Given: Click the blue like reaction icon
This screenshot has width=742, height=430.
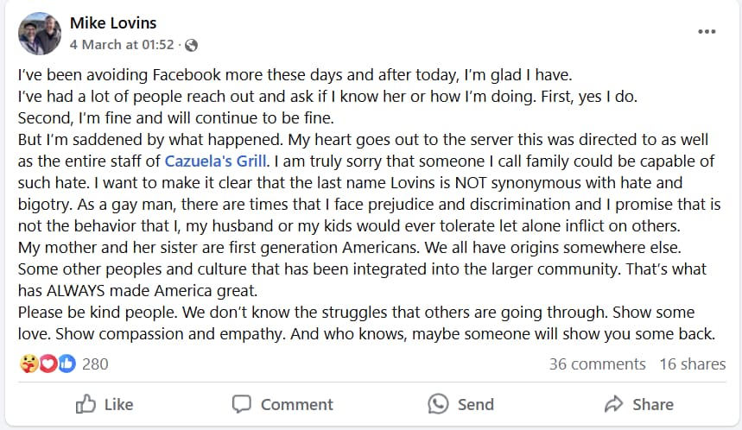Looking at the screenshot, I should 67,364.
